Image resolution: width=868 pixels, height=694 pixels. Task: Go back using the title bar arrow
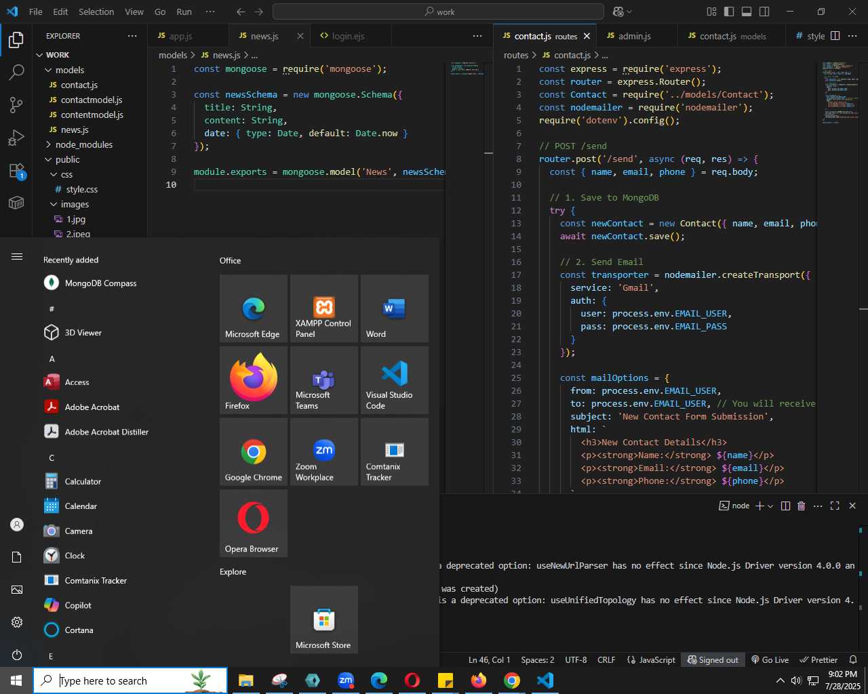click(x=241, y=12)
